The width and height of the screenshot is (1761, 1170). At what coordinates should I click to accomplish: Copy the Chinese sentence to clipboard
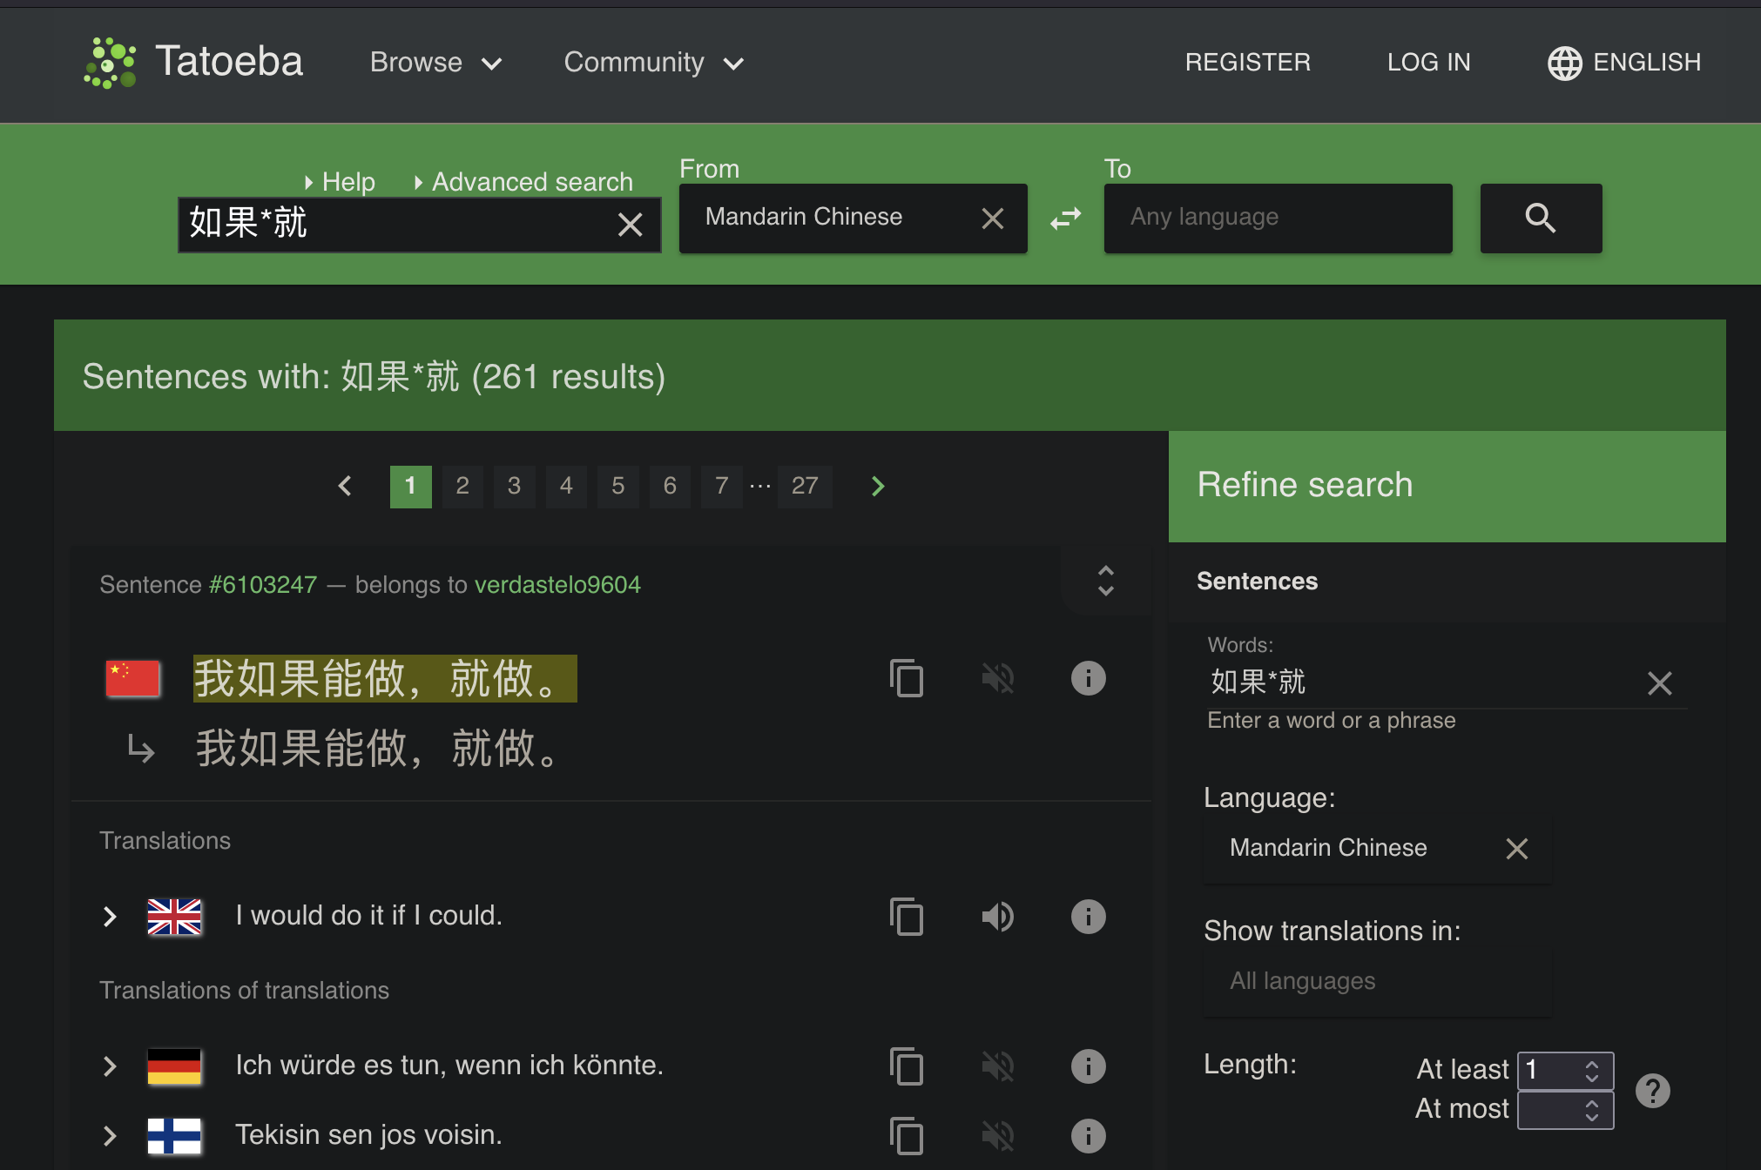pos(907,678)
